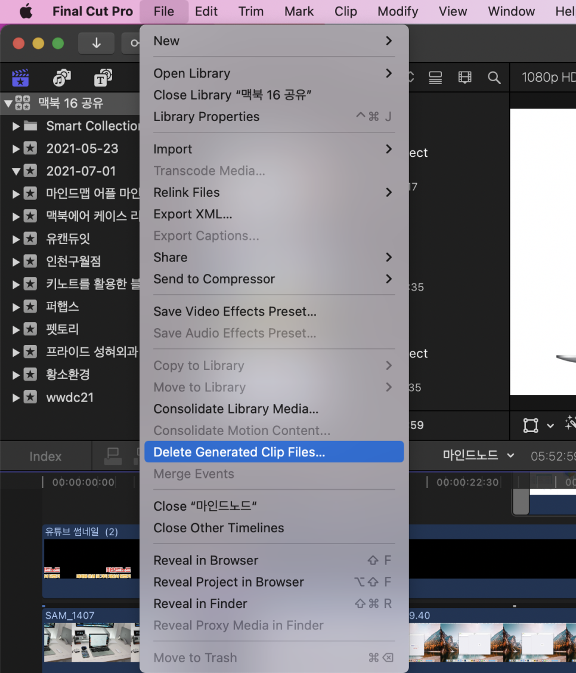The width and height of the screenshot is (576, 673).
Task: Open the timeline Index
Action: click(x=45, y=456)
